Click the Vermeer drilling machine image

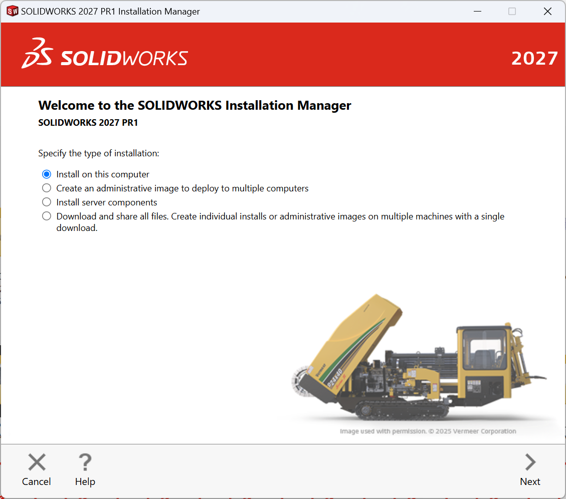419,357
